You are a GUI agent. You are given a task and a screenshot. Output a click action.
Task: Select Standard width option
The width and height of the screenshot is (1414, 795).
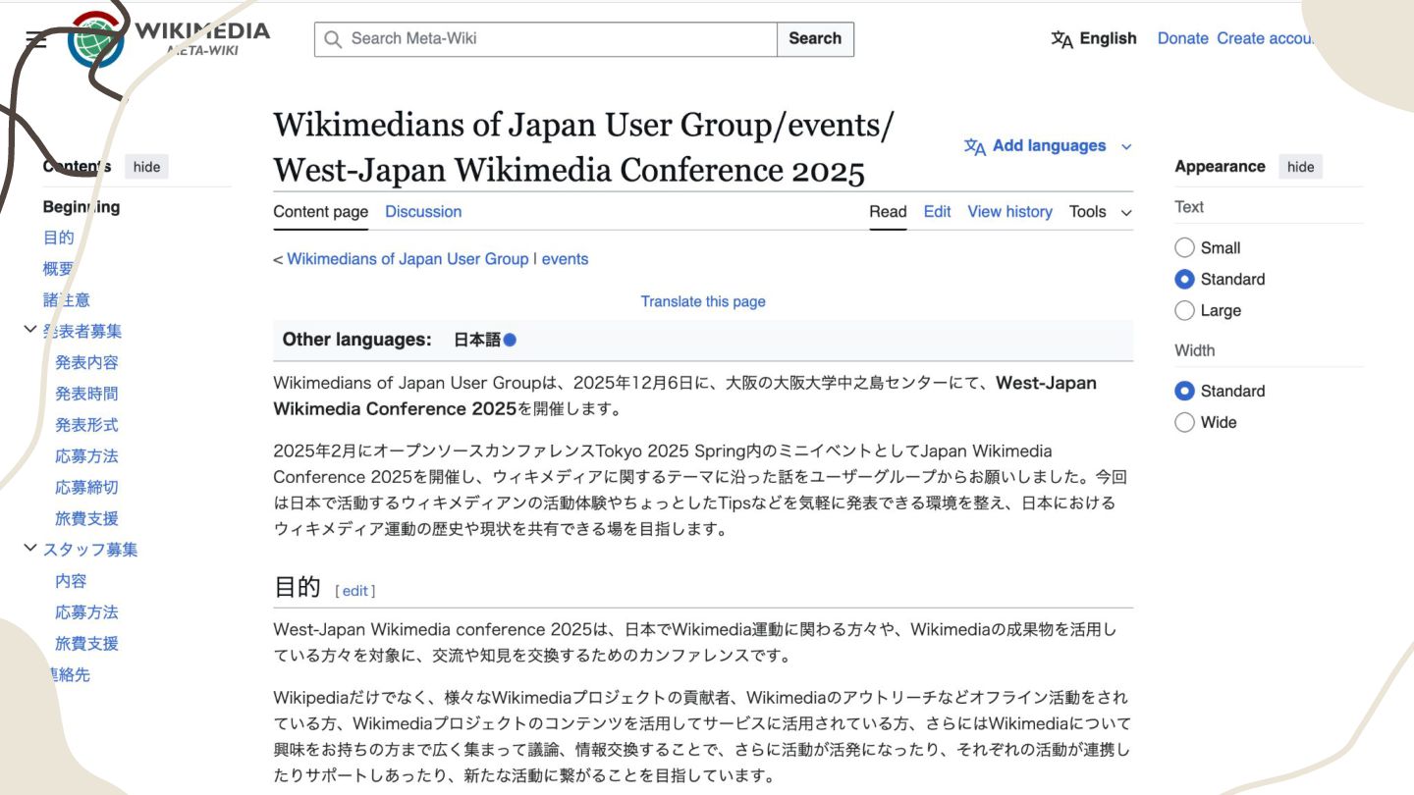[1184, 391]
